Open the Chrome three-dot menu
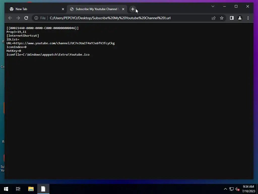 (248, 18)
